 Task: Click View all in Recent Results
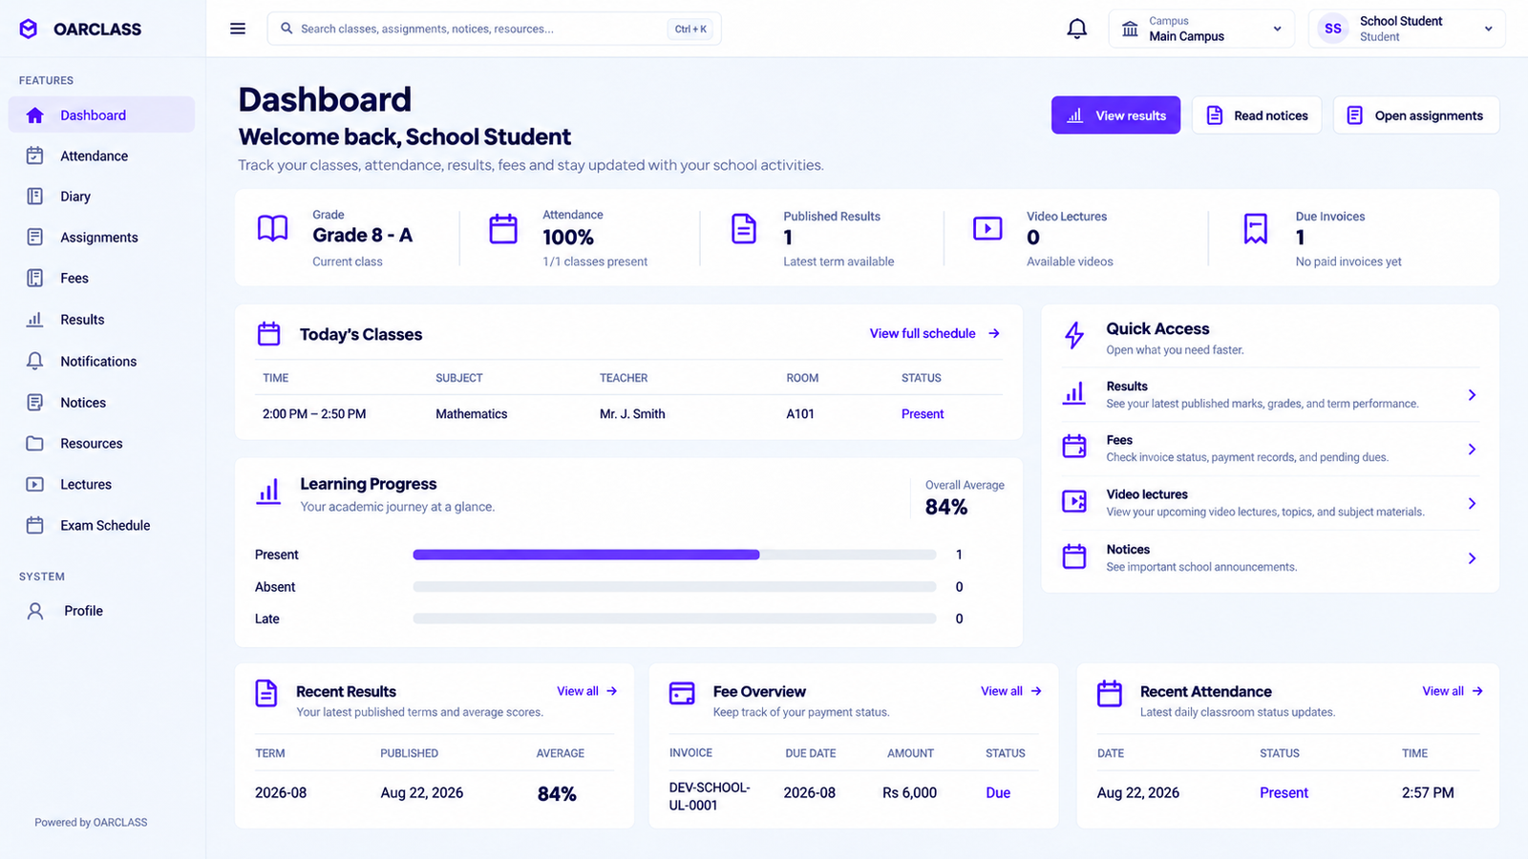[x=587, y=691]
